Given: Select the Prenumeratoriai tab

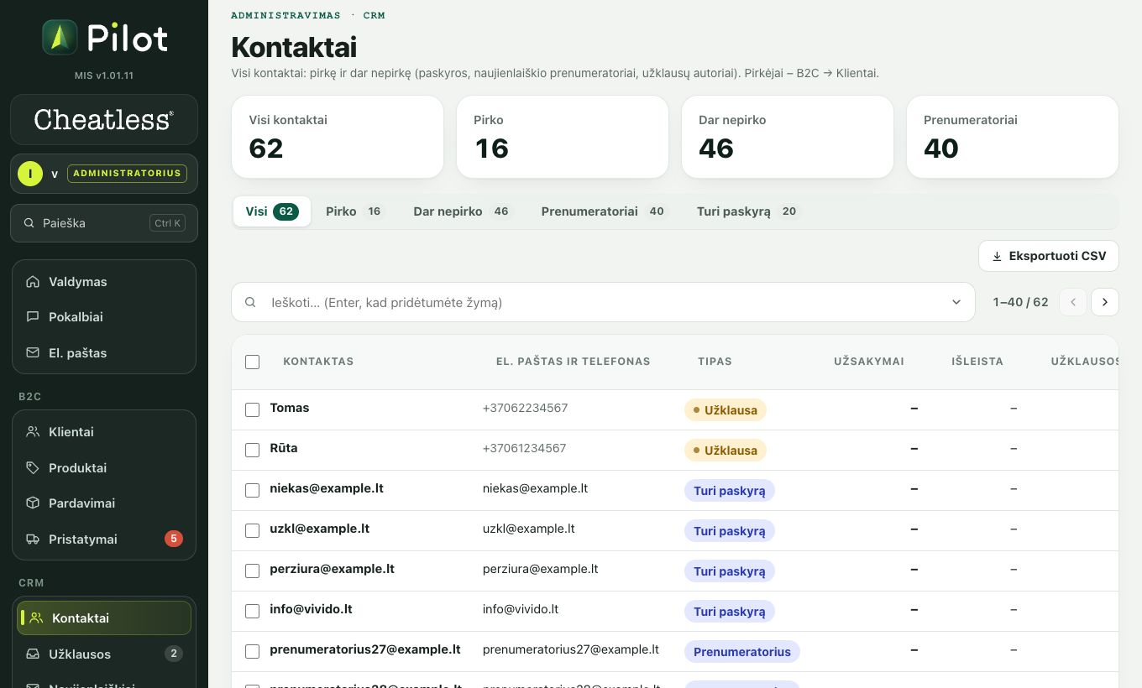Looking at the screenshot, I should click(x=602, y=211).
